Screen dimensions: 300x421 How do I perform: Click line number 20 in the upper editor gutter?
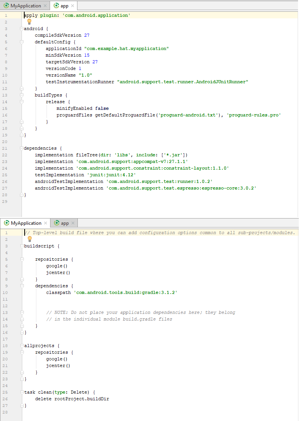pos(5,142)
